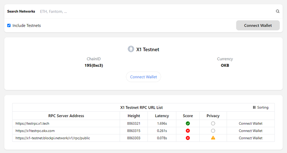Click the Latency column header
The width and height of the screenshot is (287, 153).
pyautogui.click(x=162, y=116)
